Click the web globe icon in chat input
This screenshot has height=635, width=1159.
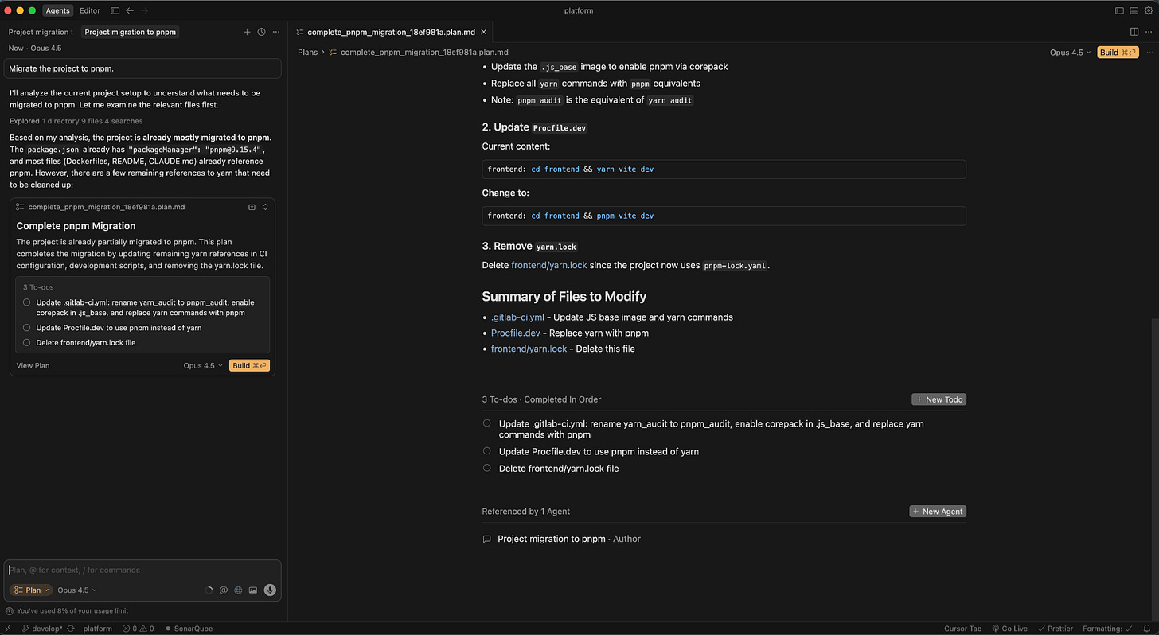point(238,590)
